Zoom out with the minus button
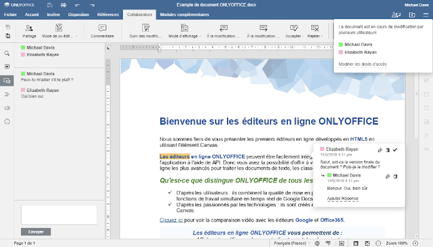Screen dimensions: 433x247 pyautogui.click(x=378, y=243)
